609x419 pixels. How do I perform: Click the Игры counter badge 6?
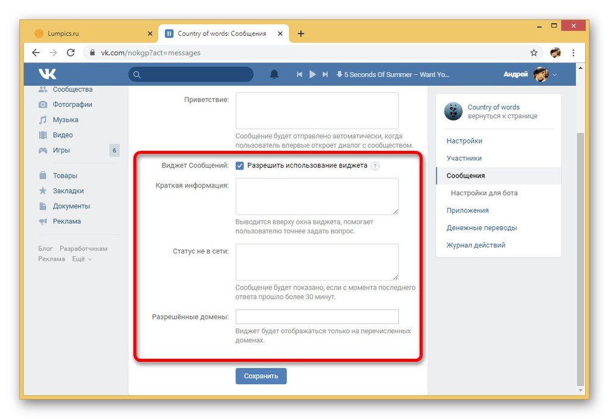pyautogui.click(x=114, y=150)
